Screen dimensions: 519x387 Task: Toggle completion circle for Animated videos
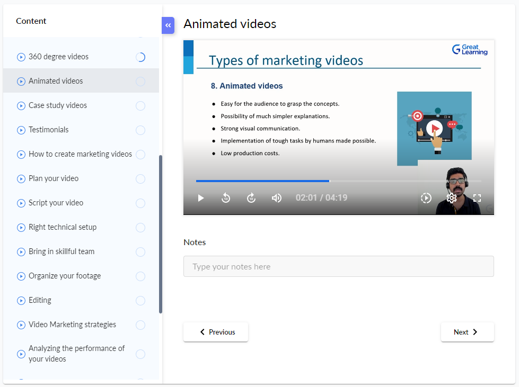click(x=140, y=82)
